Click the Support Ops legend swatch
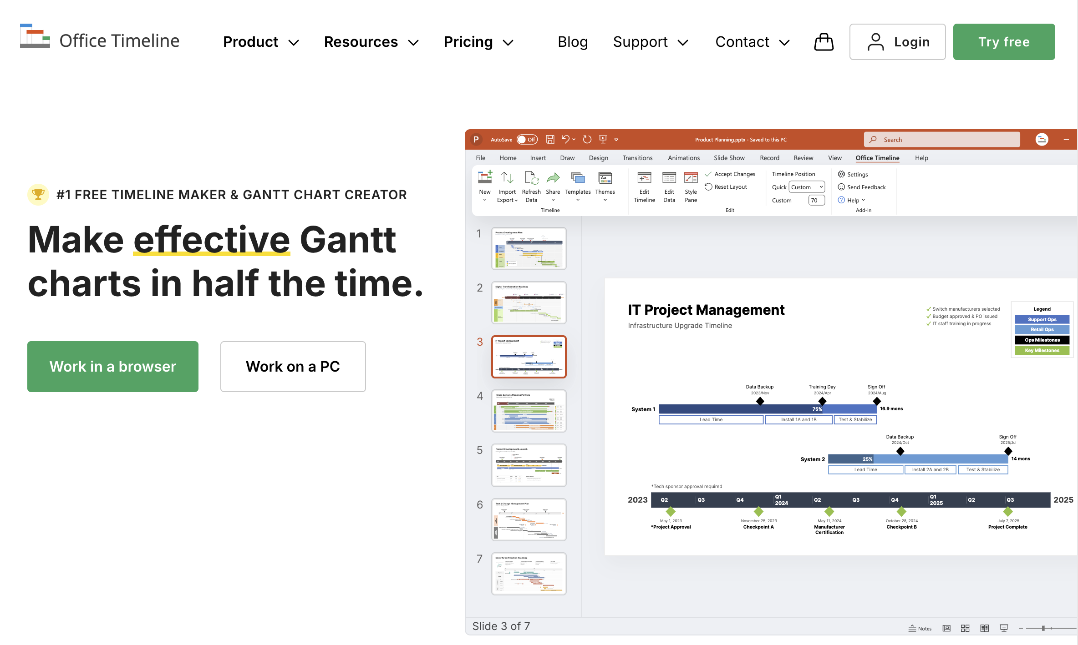1078x645 pixels. [x=1042, y=319]
